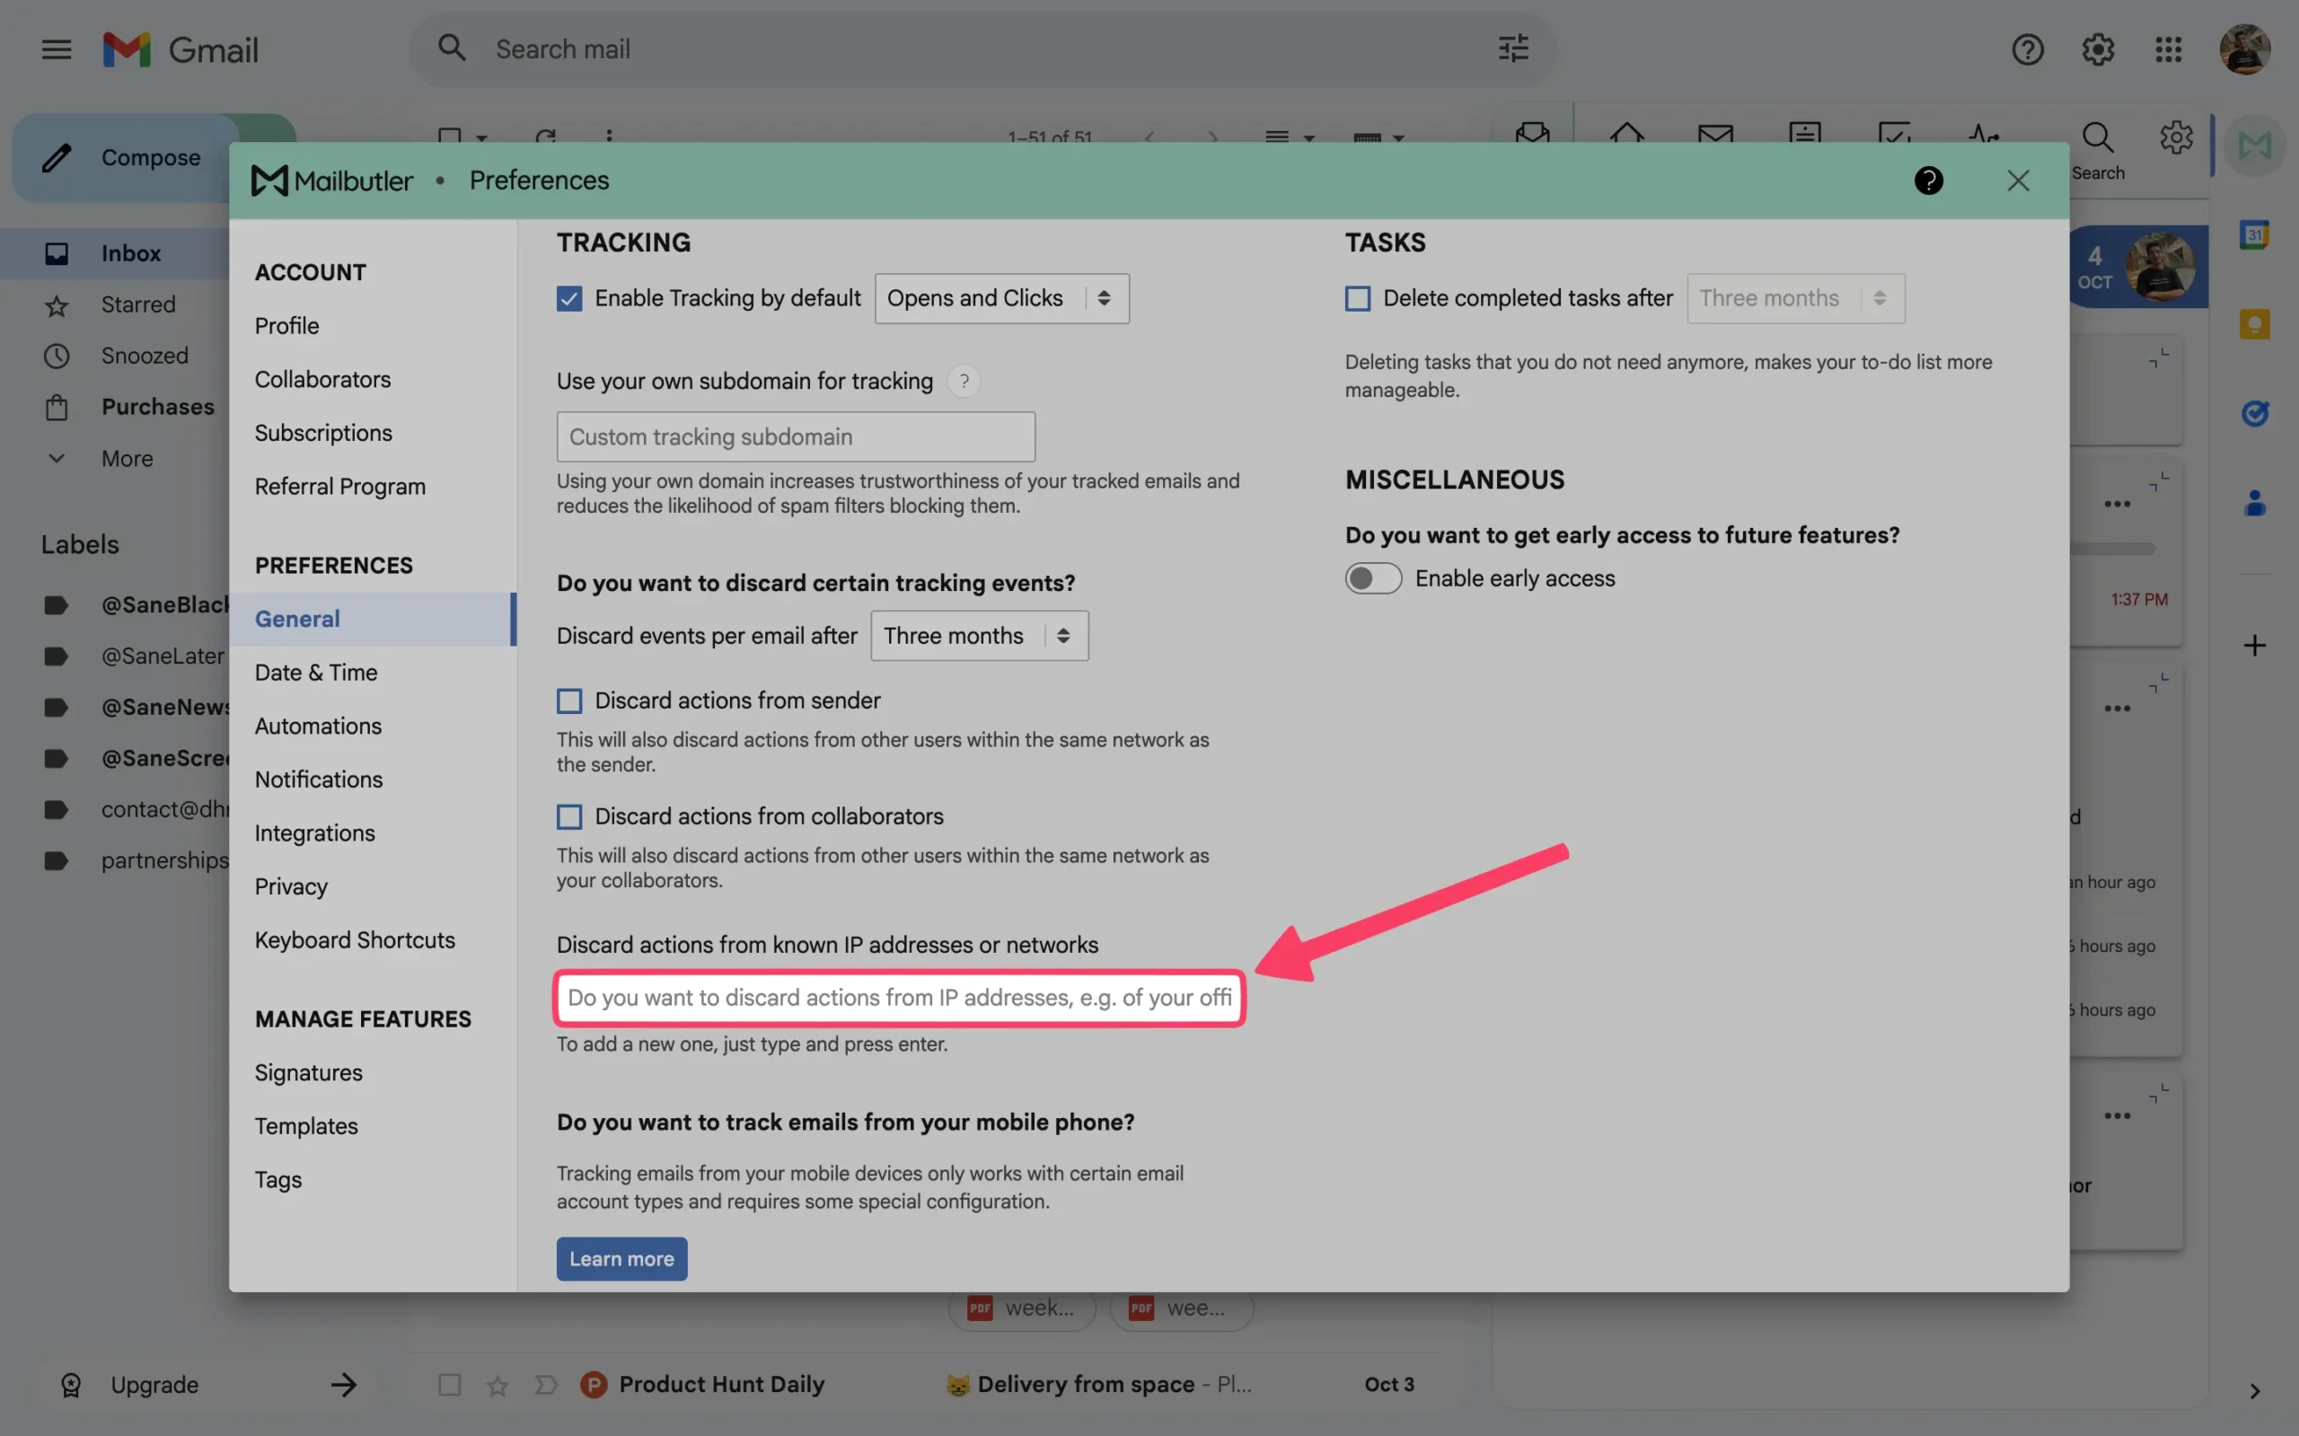Screen dimensions: 2299x1436
Task: Open Google apps grid icon
Action: pos(2168,49)
